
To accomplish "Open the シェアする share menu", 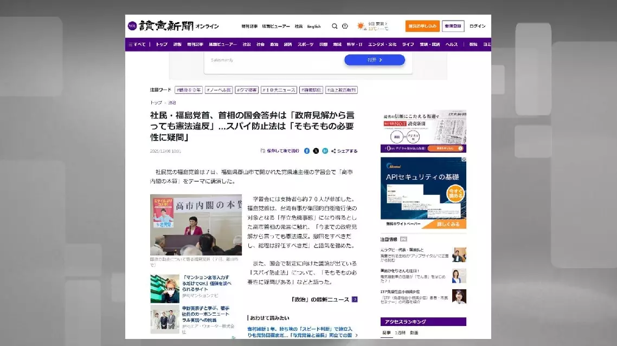I will pos(344,151).
